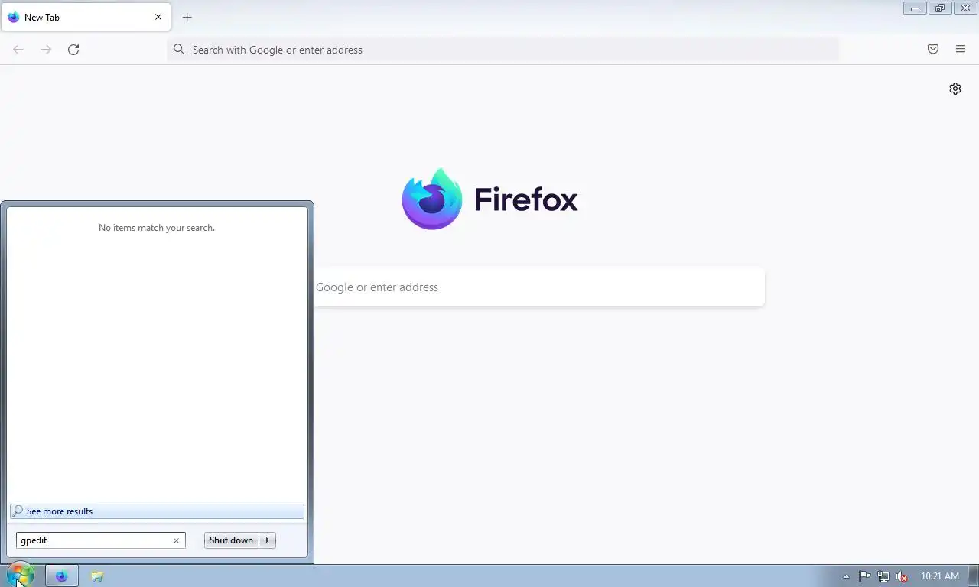The image size is (979, 587).
Task: Restore down the Firefox window
Action: pos(940,8)
